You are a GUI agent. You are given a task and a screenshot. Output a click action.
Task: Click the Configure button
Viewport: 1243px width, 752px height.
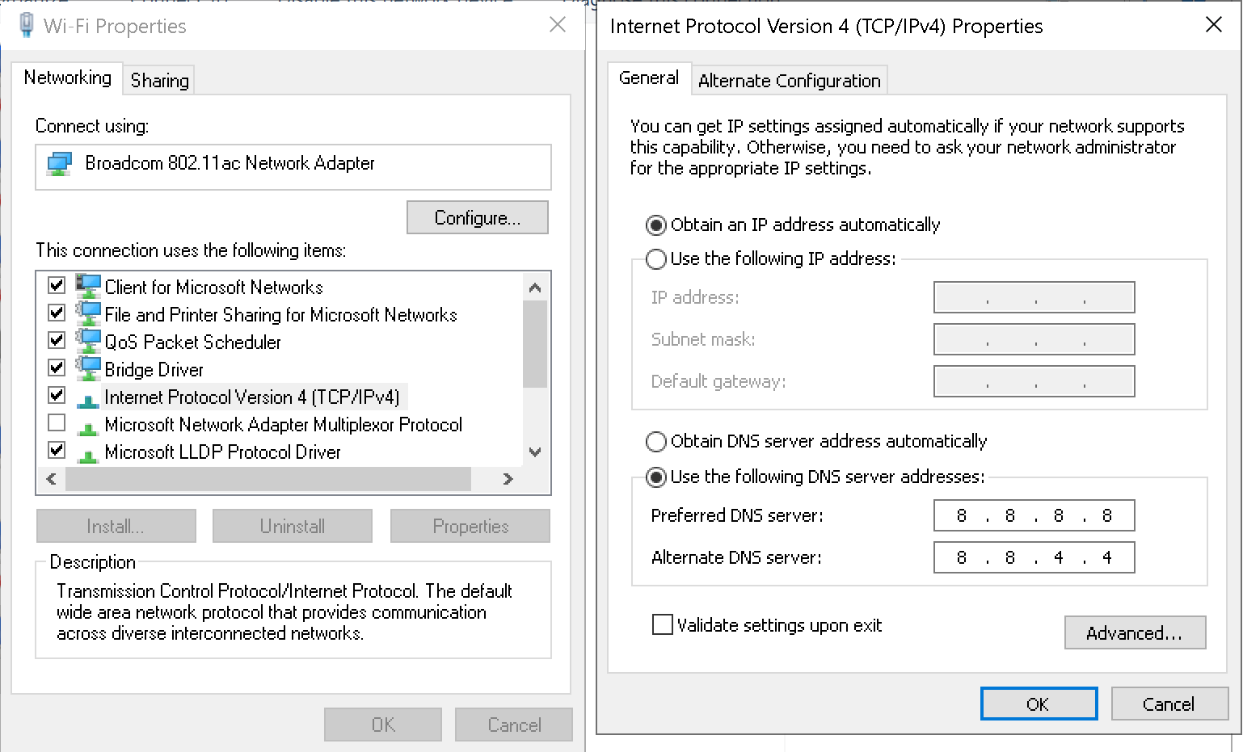477,217
